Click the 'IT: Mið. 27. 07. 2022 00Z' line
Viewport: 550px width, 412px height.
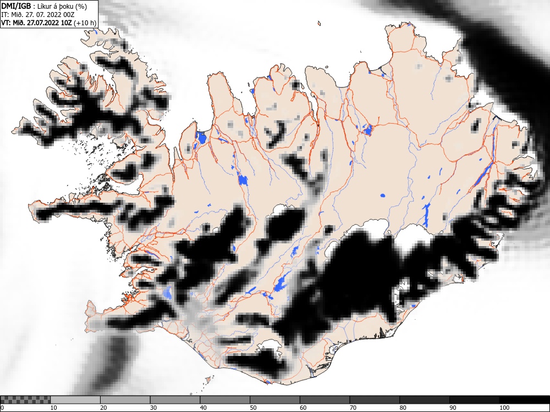(x=38, y=15)
